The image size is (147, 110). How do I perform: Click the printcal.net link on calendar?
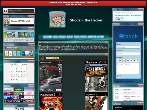(x=25, y=64)
